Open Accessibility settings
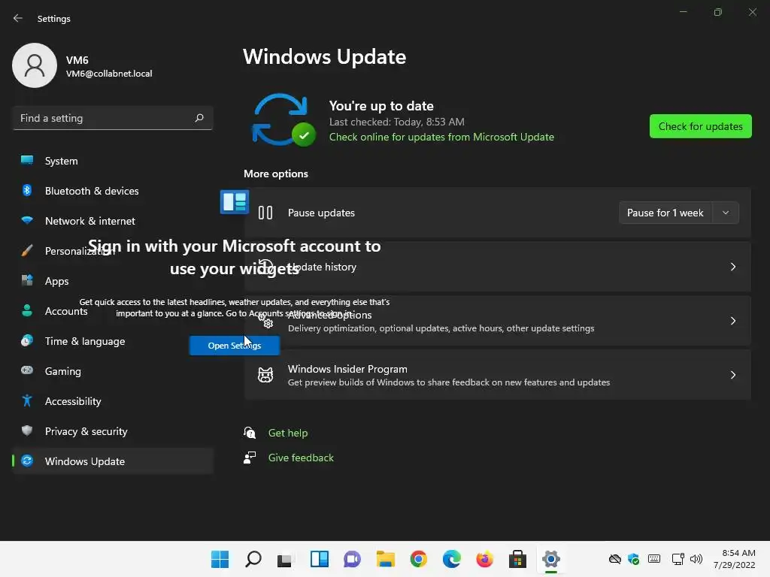This screenshot has height=577, width=770. pos(113,401)
